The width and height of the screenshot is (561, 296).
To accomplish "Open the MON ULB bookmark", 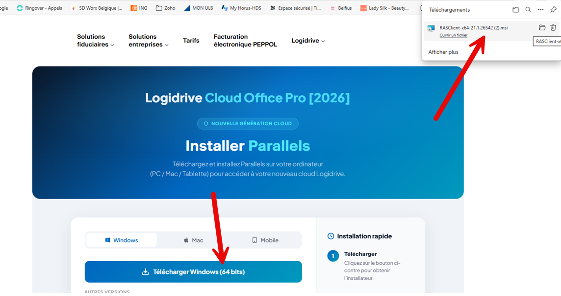I will 198,8.
